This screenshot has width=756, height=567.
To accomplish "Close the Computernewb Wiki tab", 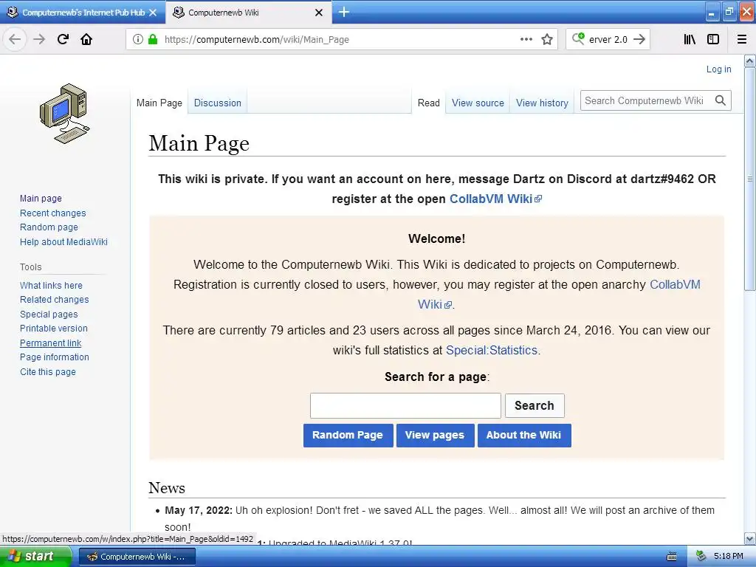I will click(319, 13).
